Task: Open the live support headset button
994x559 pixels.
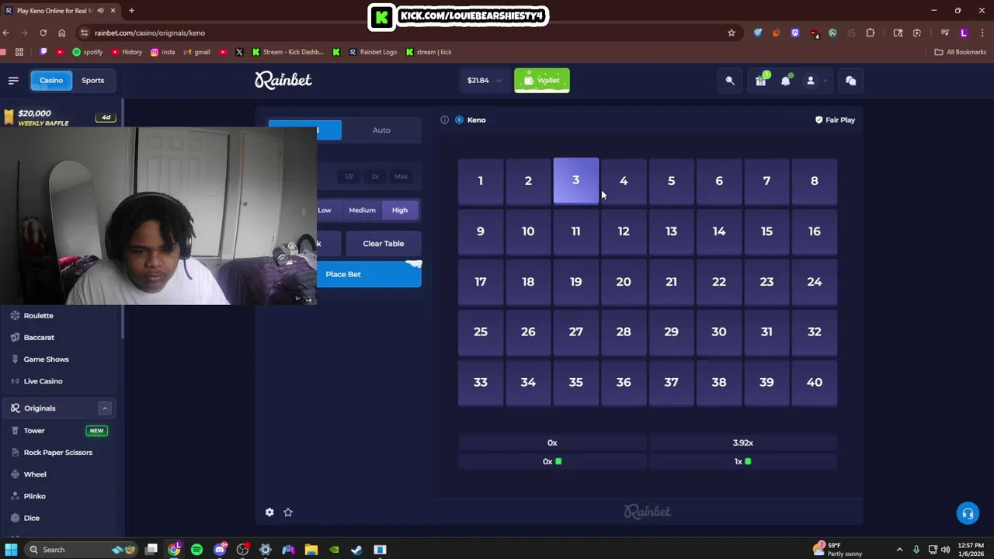Action: (968, 513)
